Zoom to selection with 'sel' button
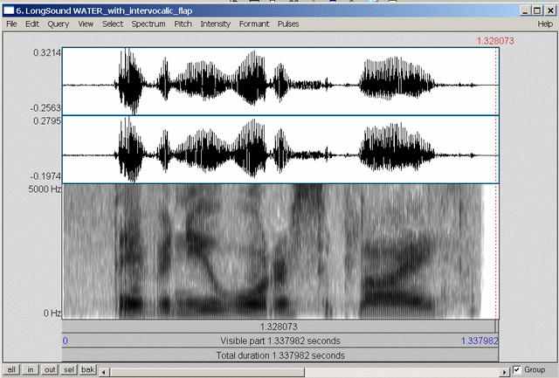This screenshot has width=559, height=378. 70,370
